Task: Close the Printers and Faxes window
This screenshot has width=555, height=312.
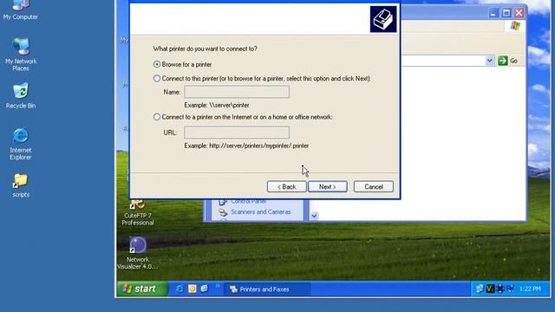Action: [519, 13]
